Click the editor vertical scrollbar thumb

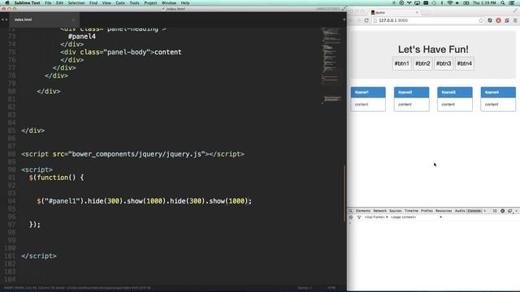pyautogui.click(x=344, y=193)
